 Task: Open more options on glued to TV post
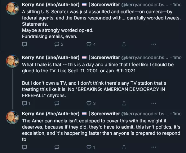click(x=153, y=103)
